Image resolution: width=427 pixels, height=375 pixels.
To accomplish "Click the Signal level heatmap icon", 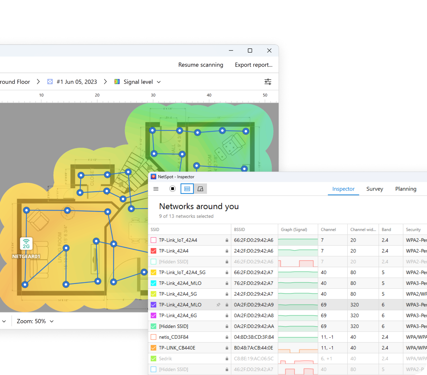I will click(117, 82).
